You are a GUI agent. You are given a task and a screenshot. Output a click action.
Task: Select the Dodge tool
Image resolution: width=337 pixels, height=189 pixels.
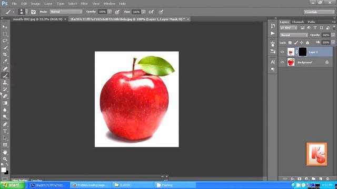(x=5, y=117)
